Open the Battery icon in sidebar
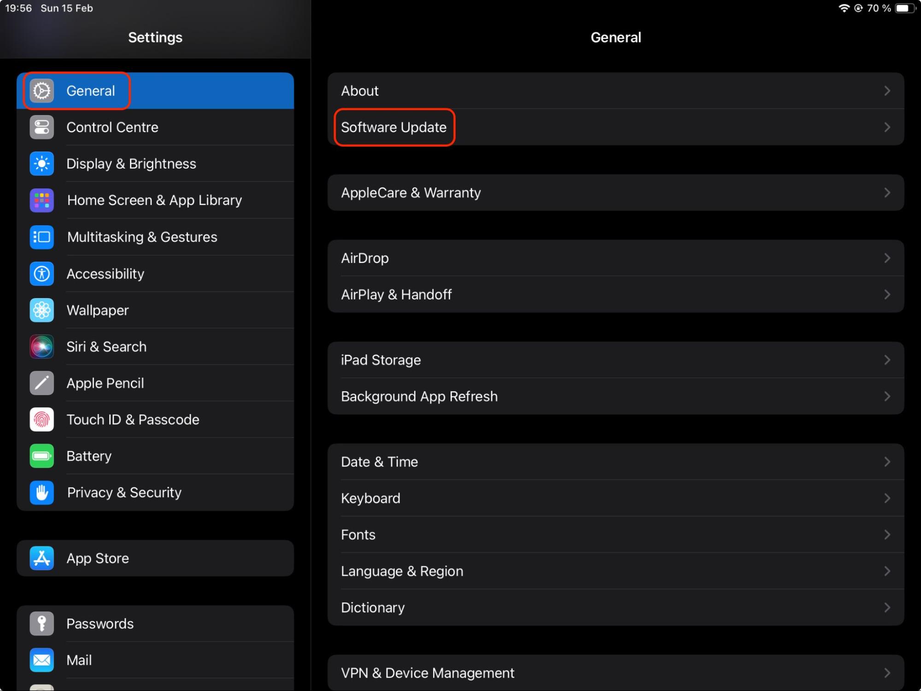The image size is (921, 691). click(x=41, y=456)
